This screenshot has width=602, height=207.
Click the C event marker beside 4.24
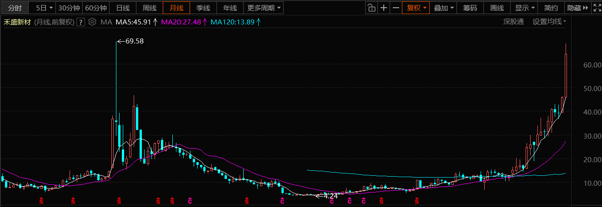(331, 201)
